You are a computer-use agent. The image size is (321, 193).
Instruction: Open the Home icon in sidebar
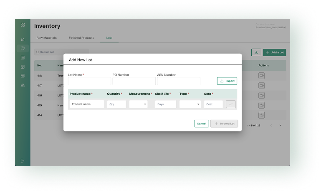pos(23,40)
